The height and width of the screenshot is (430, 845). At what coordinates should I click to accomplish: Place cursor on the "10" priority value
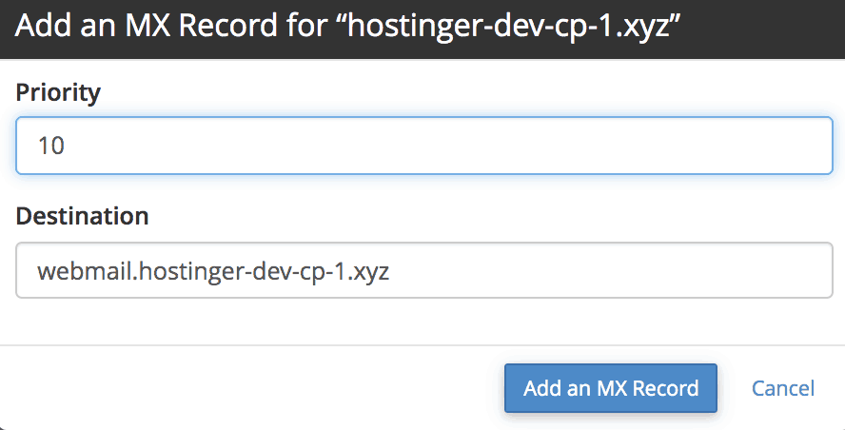click(50, 147)
